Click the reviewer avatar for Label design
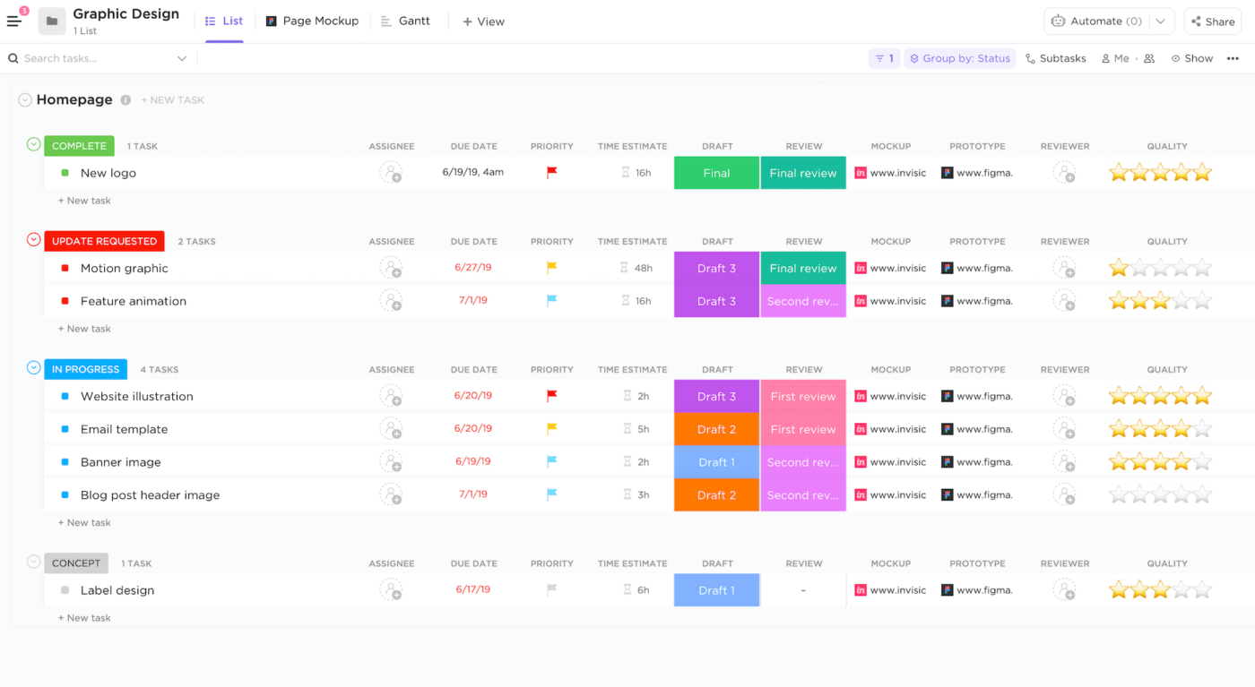 (x=1064, y=590)
